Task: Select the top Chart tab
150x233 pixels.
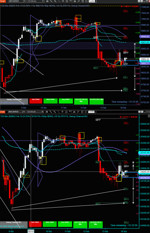Action: 3,1
